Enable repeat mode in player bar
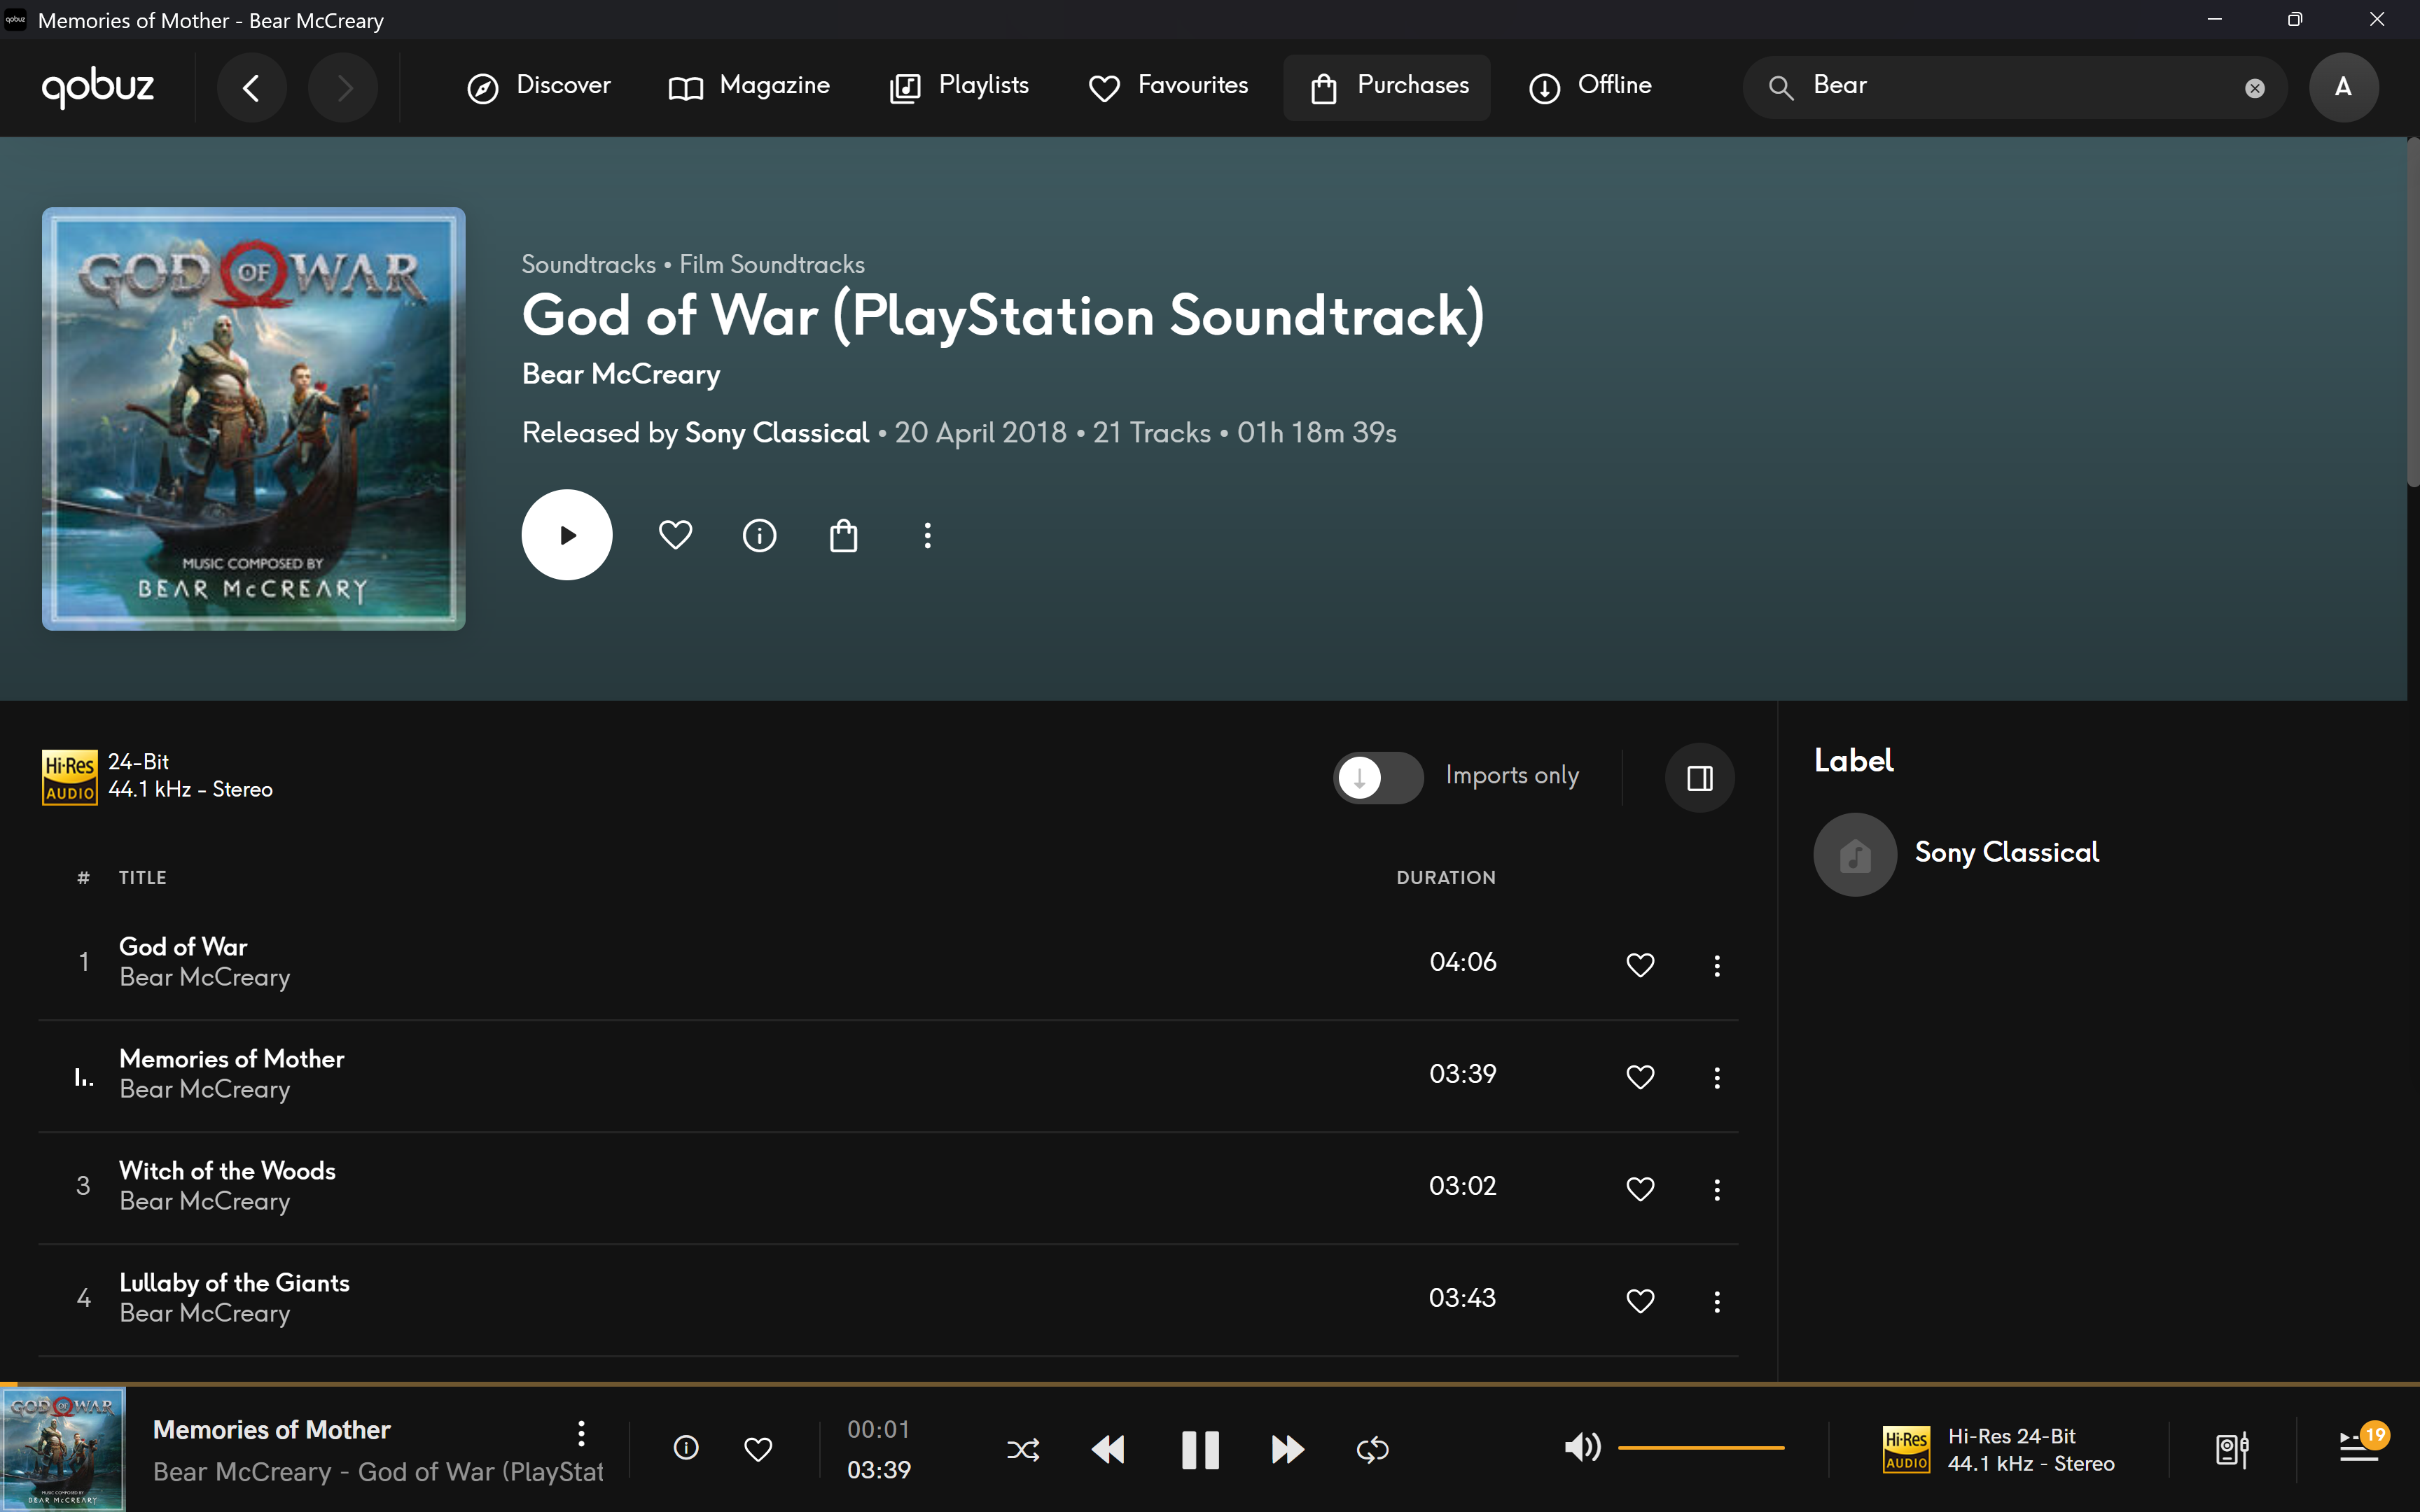The image size is (2420, 1512). [1372, 1449]
